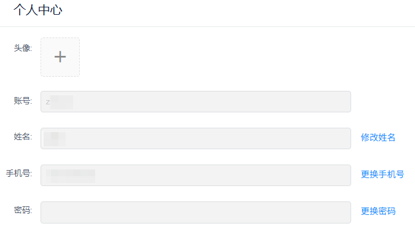Click the blurred name value in 姓名 field

55,139
